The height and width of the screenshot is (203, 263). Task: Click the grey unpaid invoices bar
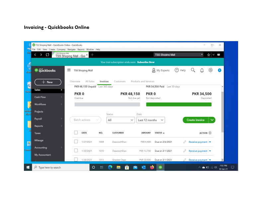[x=107, y=104]
